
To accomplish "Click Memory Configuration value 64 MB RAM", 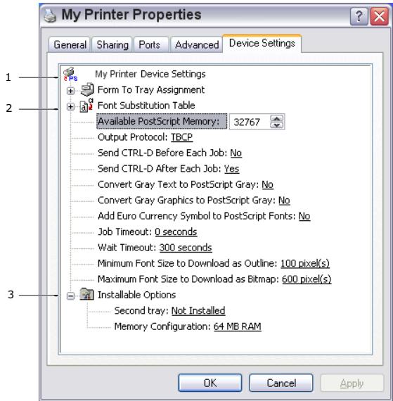I will coord(238,326).
